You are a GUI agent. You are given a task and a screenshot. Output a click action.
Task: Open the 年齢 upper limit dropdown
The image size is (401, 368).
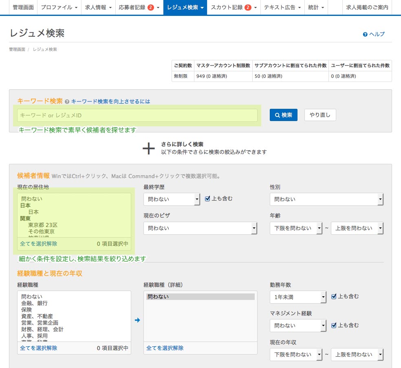click(x=357, y=228)
